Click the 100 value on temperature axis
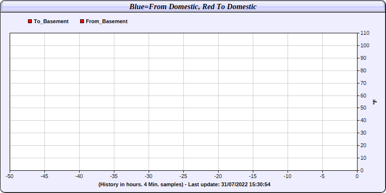386x193 pixels. point(365,45)
